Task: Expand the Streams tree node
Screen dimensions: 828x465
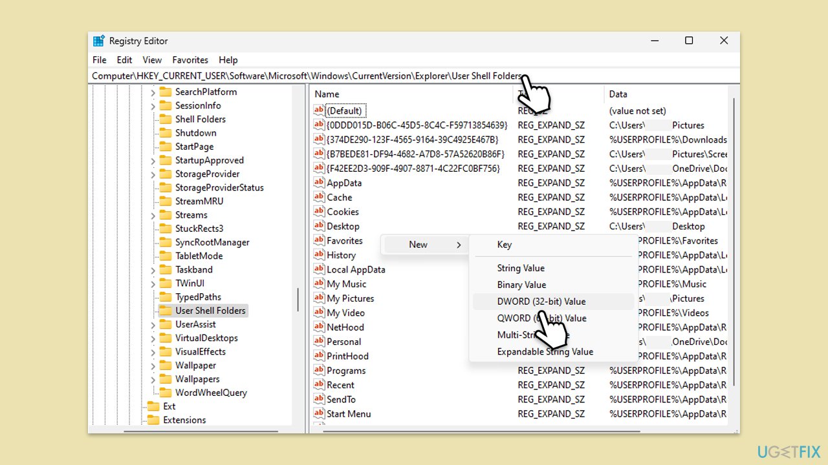Action: point(153,215)
